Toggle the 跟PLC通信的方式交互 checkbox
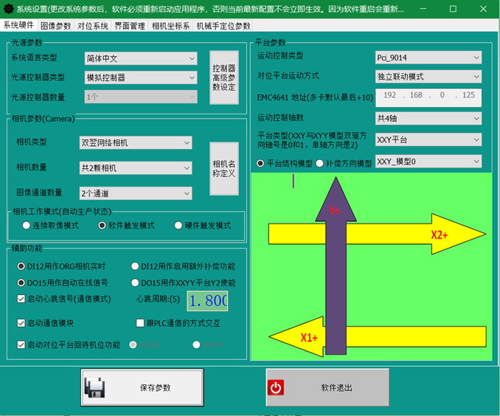500x416 pixels. coord(141,323)
